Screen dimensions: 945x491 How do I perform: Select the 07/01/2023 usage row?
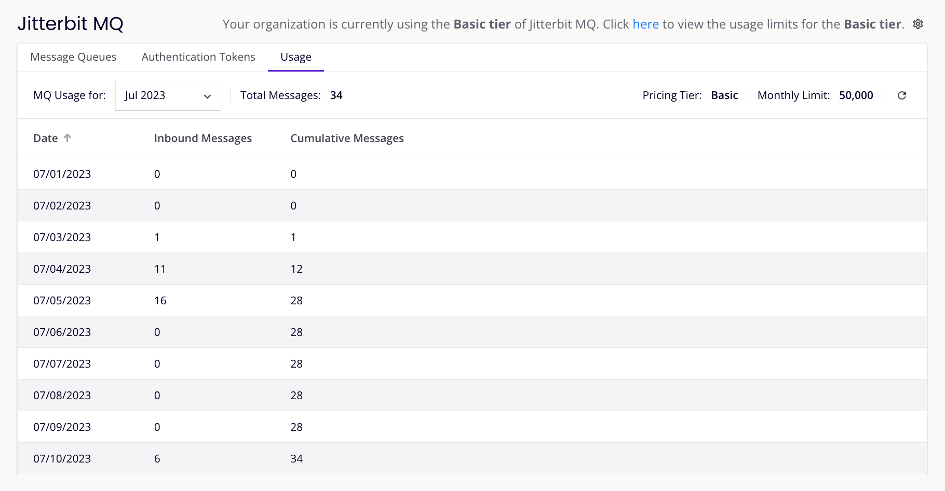point(472,174)
